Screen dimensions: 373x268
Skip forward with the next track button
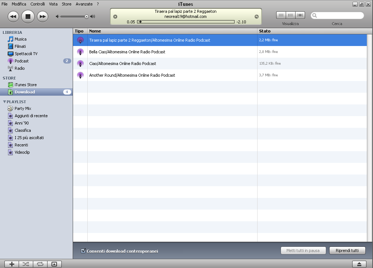[x=43, y=17]
